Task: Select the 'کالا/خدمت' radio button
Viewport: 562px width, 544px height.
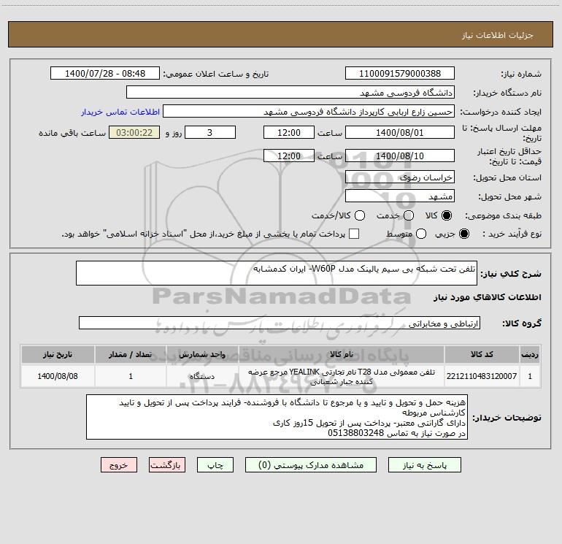Action: [360, 215]
